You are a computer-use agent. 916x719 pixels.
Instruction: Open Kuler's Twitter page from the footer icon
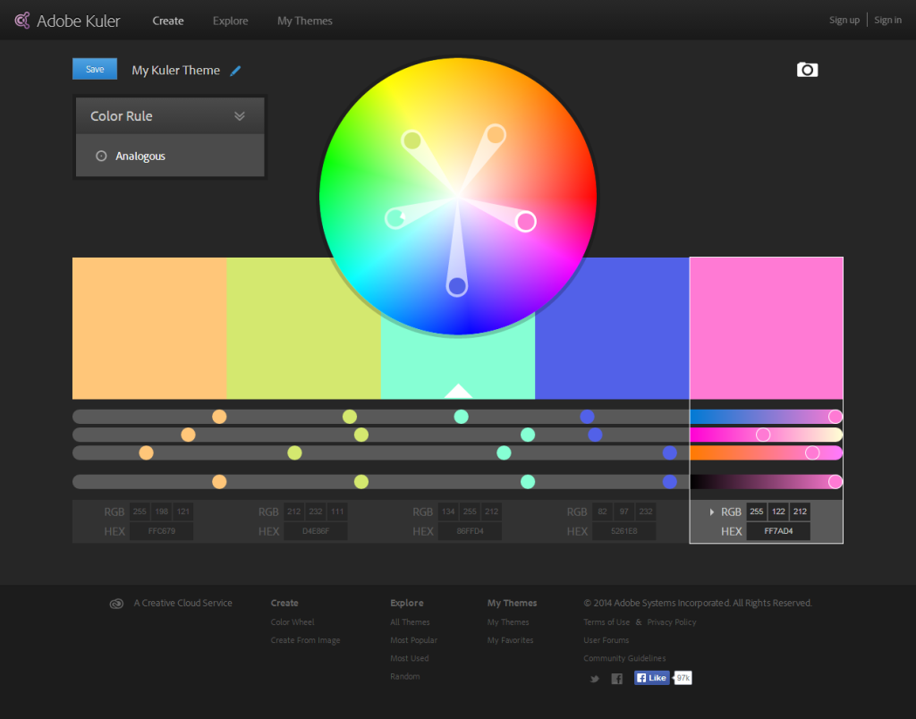[x=594, y=679]
